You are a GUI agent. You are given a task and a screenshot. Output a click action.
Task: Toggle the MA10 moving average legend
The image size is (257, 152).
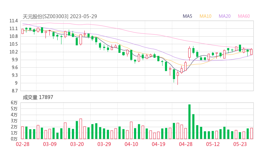[205, 16]
